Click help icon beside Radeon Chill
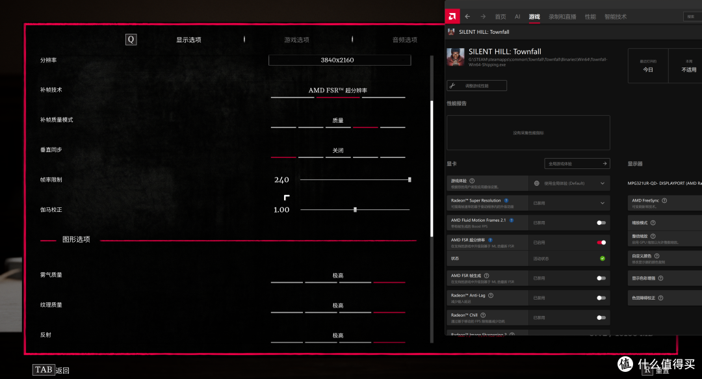Screen dimensions: 702x379 [483, 315]
